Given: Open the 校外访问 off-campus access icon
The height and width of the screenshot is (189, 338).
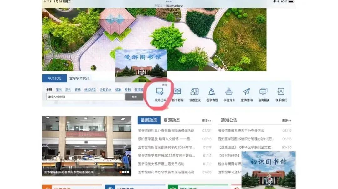Looking at the screenshot, I should 160,94.
